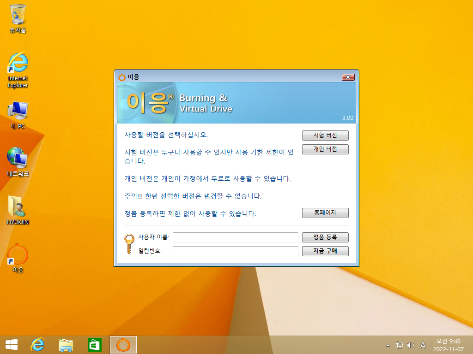Open the 휴지통 recycle bin desktop icon
The image size is (473, 354).
(x=18, y=18)
